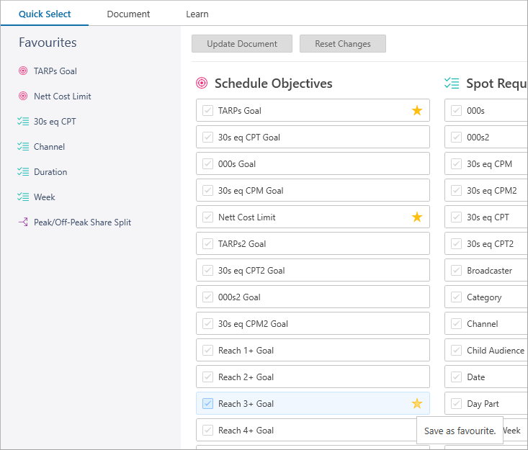Click the 'Save as favourite.' tooltip
Viewport: 528px width, 450px height.
click(460, 431)
